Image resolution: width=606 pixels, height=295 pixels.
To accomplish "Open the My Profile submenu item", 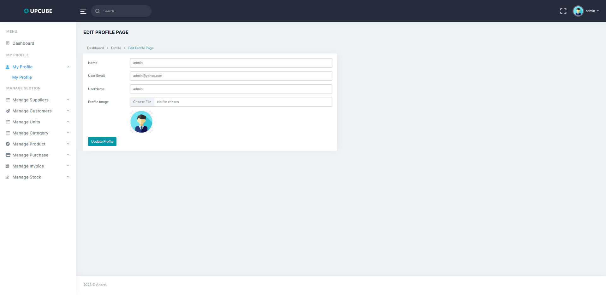I will point(22,77).
